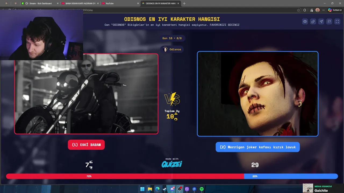Click the Quizei logo link
This screenshot has width=344, height=193.
(172, 164)
